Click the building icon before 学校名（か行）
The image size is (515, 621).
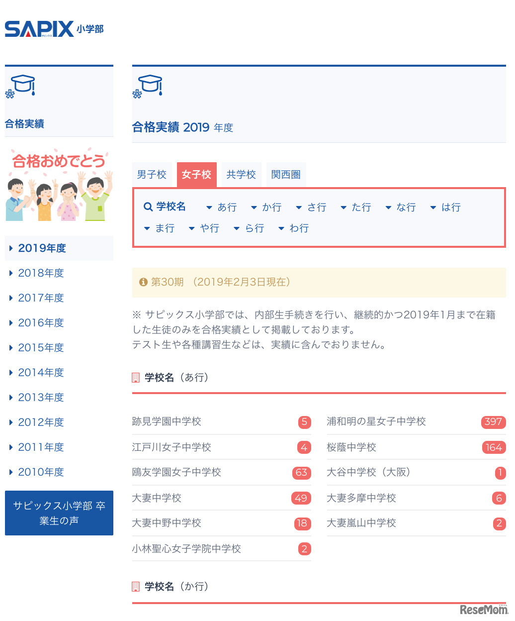coord(136,587)
